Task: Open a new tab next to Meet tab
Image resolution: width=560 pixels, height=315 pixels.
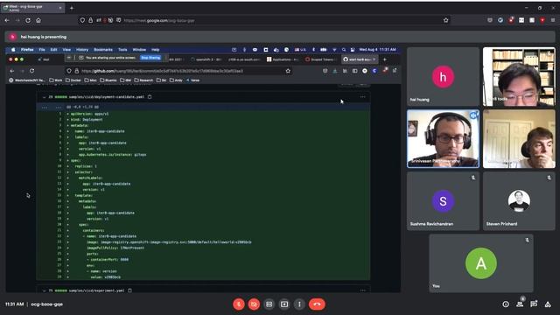Action: coord(72,8)
